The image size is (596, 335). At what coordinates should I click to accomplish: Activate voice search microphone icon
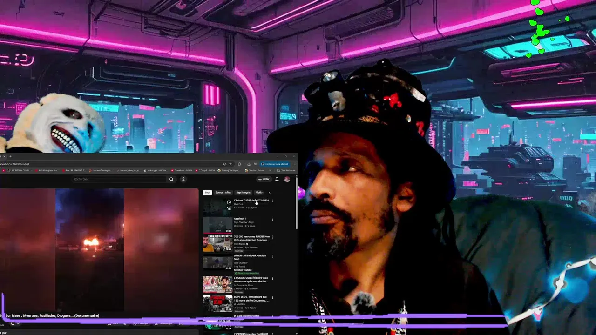[183, 179]
